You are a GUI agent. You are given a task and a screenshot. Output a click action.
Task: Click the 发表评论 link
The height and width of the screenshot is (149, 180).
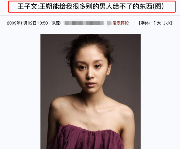[120, 23]
